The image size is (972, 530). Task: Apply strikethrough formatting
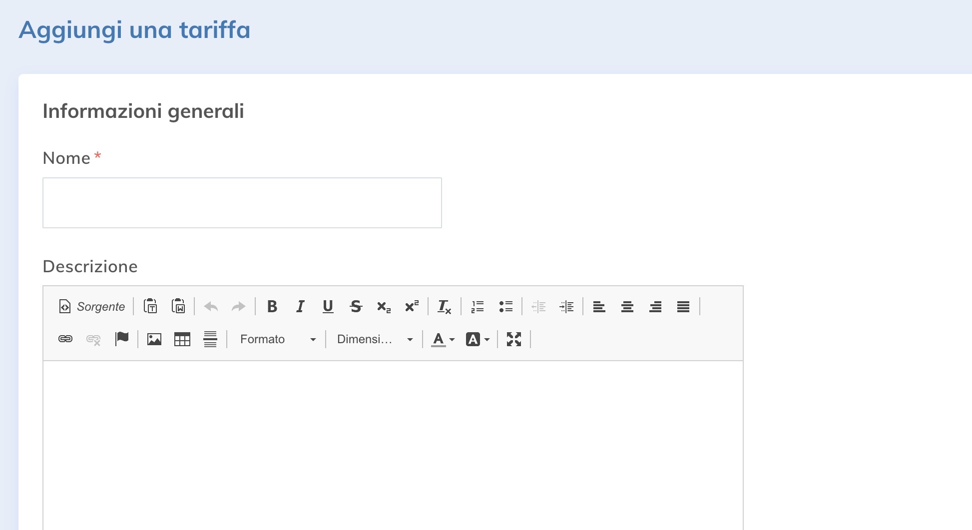(356, 306)
